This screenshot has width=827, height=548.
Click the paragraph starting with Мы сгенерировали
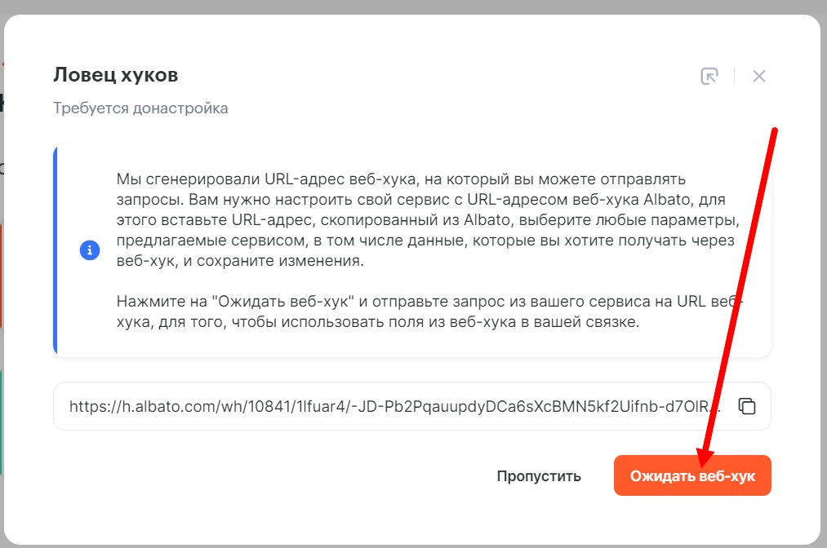(x=428, y=219)
